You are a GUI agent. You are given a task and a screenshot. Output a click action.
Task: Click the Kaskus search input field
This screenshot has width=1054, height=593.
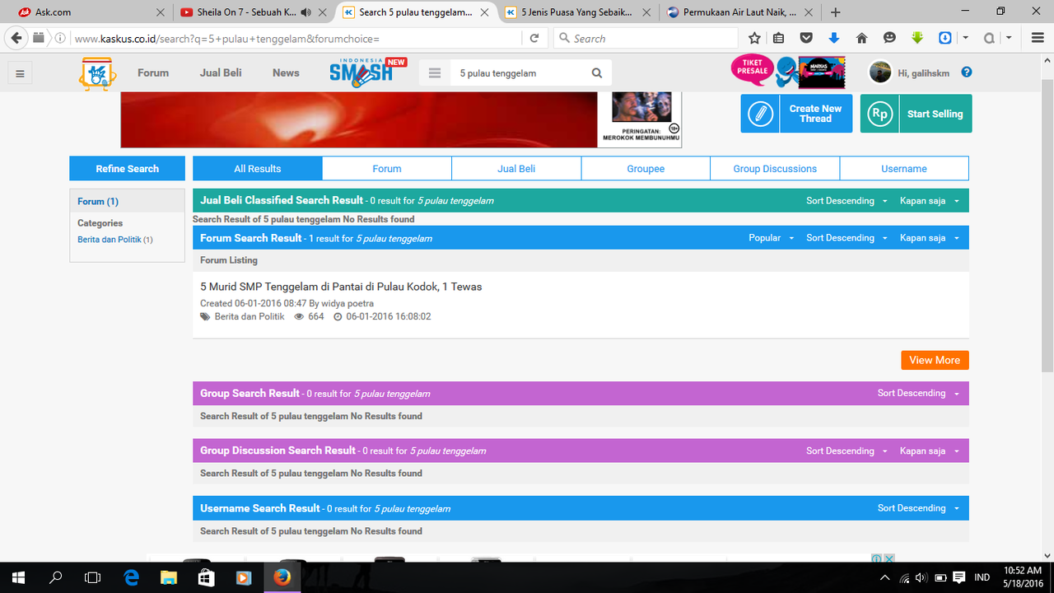[x=517, y=73]
